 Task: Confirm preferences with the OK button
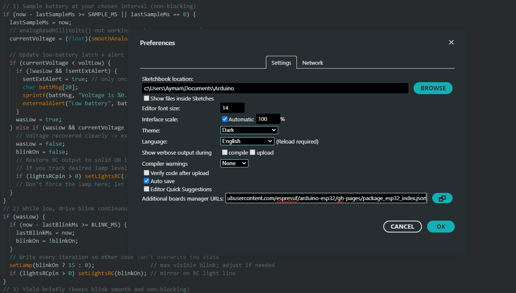[x=441, y=227]
